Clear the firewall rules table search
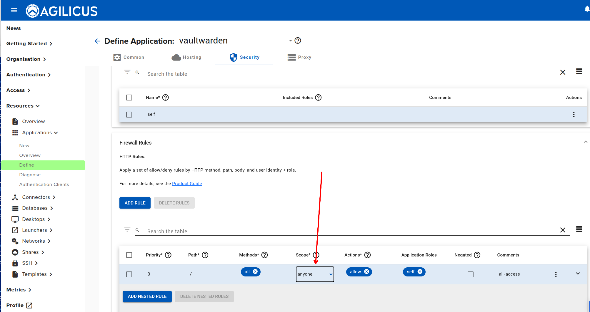The image size is (590, 312). coord(563,230)
